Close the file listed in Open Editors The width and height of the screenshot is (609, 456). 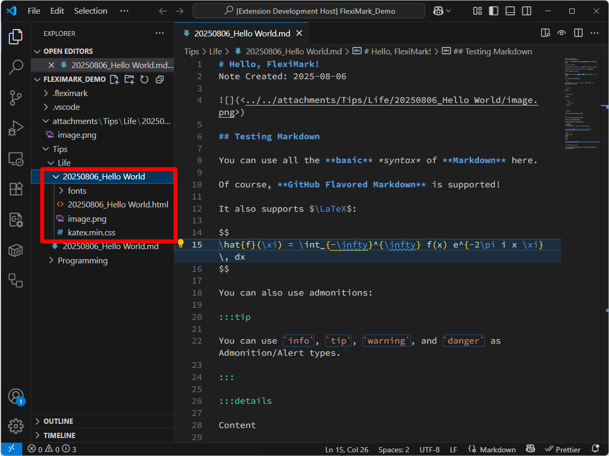click(x=51, y=65)
